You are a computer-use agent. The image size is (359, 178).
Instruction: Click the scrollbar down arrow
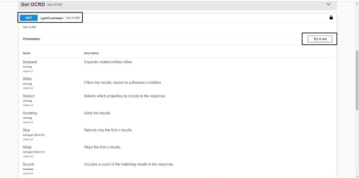click(357, 175)
